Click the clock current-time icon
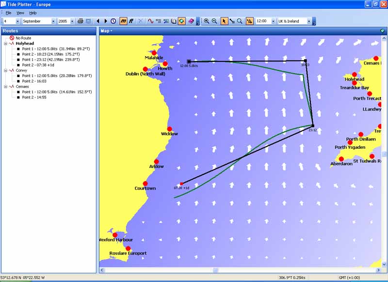 pyautogui.click(x=113, y=21)
